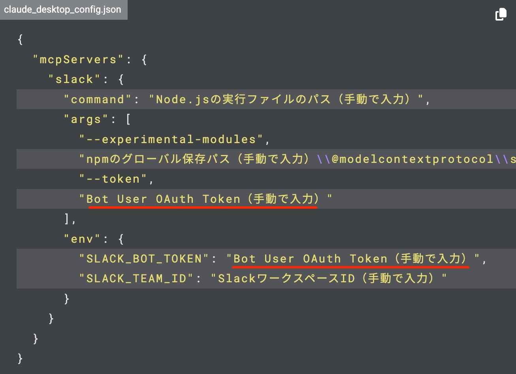This screenshot has height=374, width=516.
Task: Select the claude_desktop_config.json filename tab
Action: (x=63, y=10)
